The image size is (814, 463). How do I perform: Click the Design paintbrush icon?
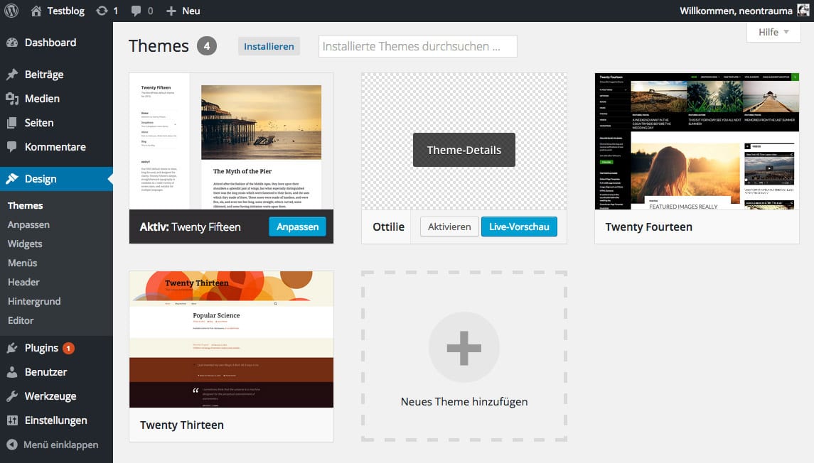pos(12,179)
